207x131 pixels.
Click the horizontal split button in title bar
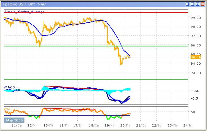[x=193, y=4]
